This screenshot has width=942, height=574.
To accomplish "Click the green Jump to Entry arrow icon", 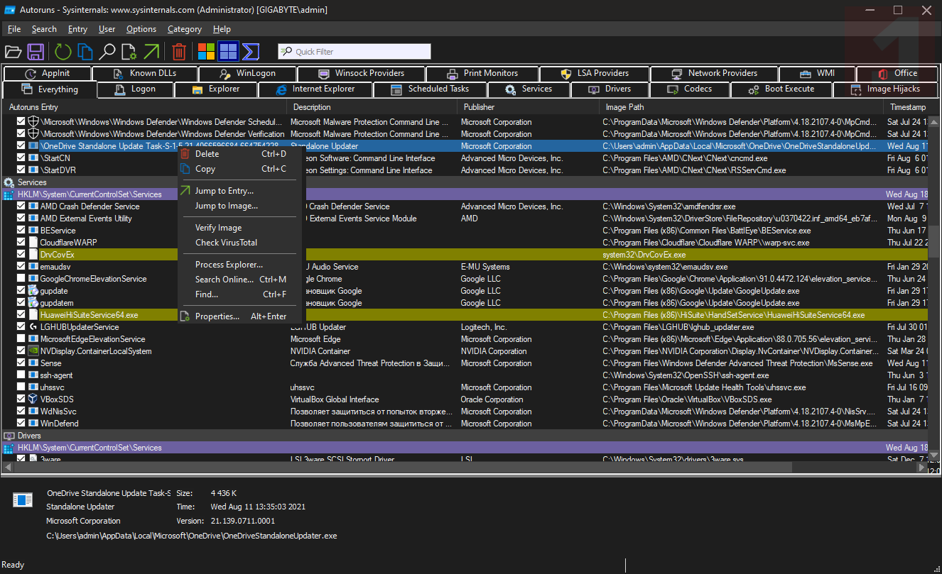I will point(151,52).
